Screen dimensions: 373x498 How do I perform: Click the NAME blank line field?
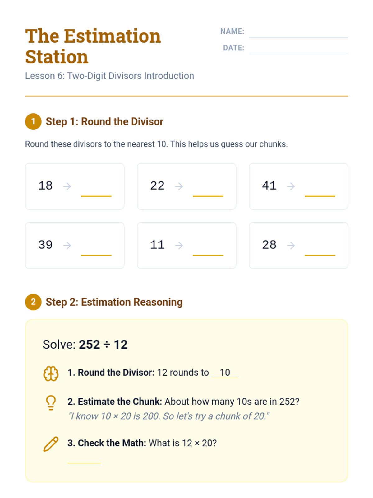click(298, 31)
